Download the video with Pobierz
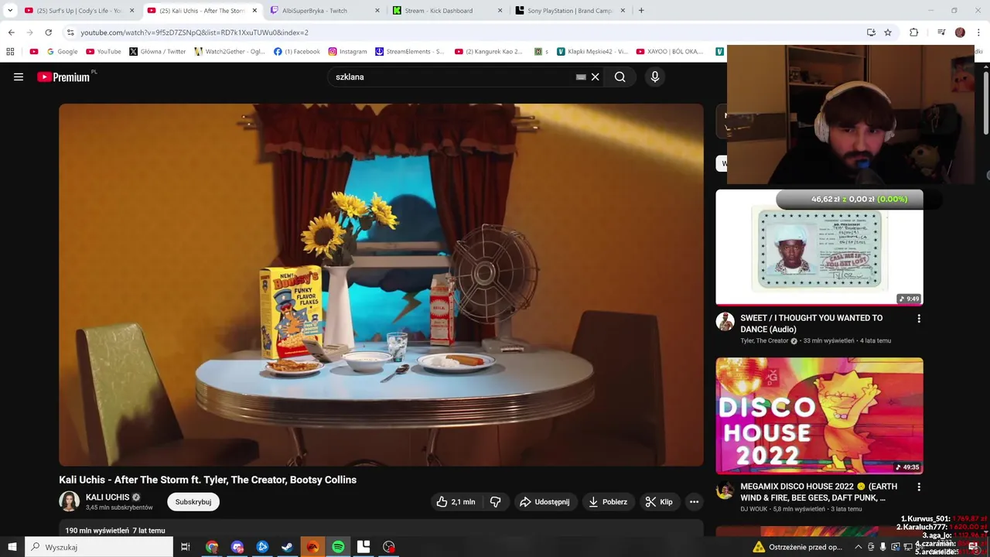990x557 pixels. [608, 502]
